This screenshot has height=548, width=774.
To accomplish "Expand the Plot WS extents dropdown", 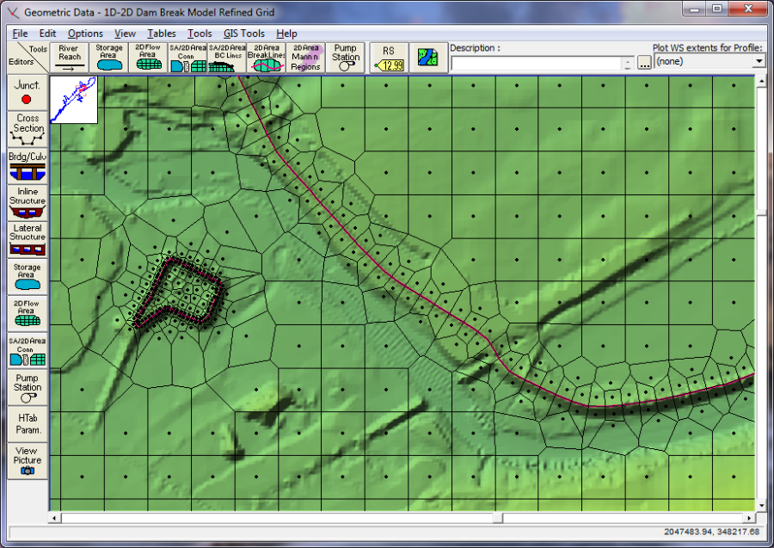I will [x=758, y=62].
